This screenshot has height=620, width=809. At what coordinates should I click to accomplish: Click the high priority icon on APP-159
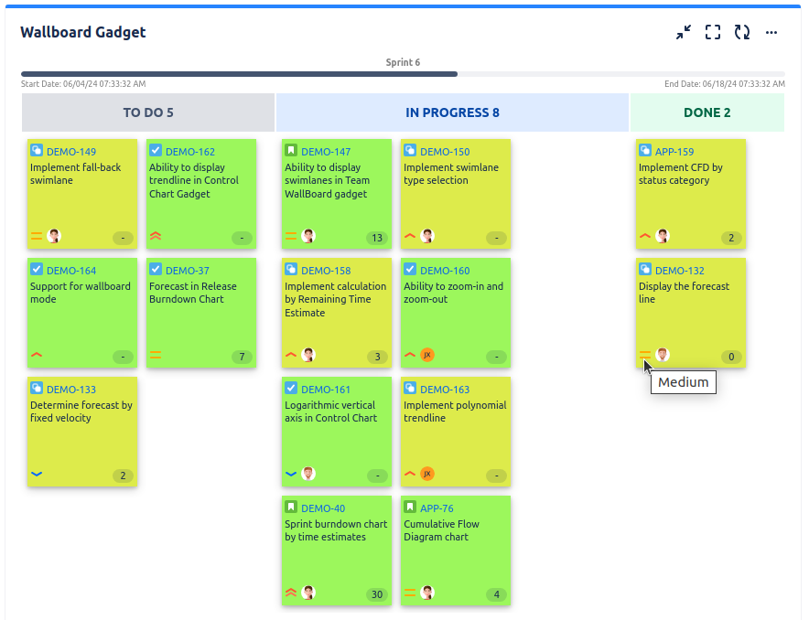pos(645,236)
